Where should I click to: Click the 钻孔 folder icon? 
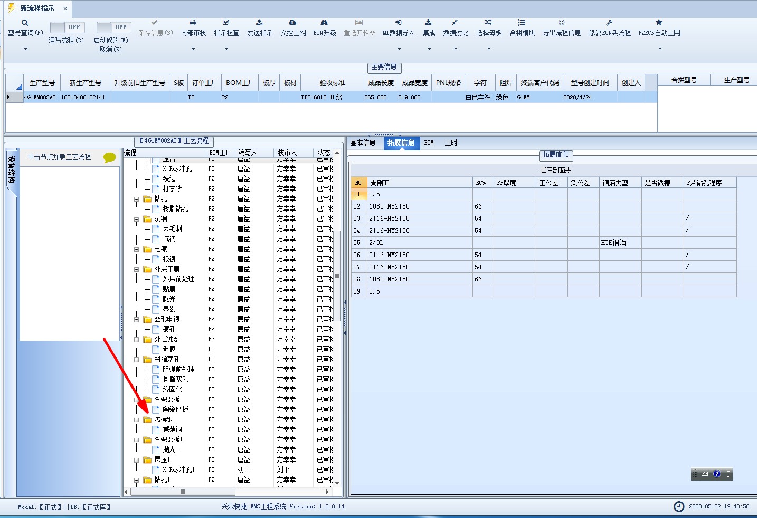point(148,199)
